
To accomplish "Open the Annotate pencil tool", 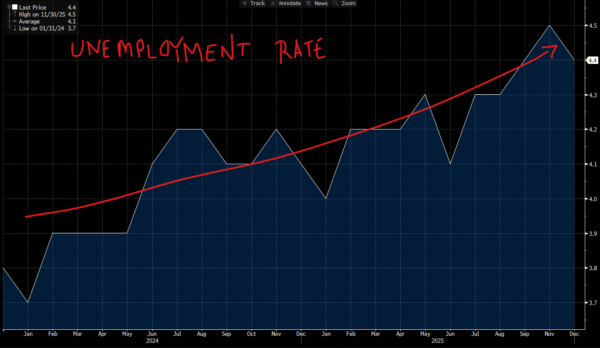I will pyautogui.click(x=285, y=3).
